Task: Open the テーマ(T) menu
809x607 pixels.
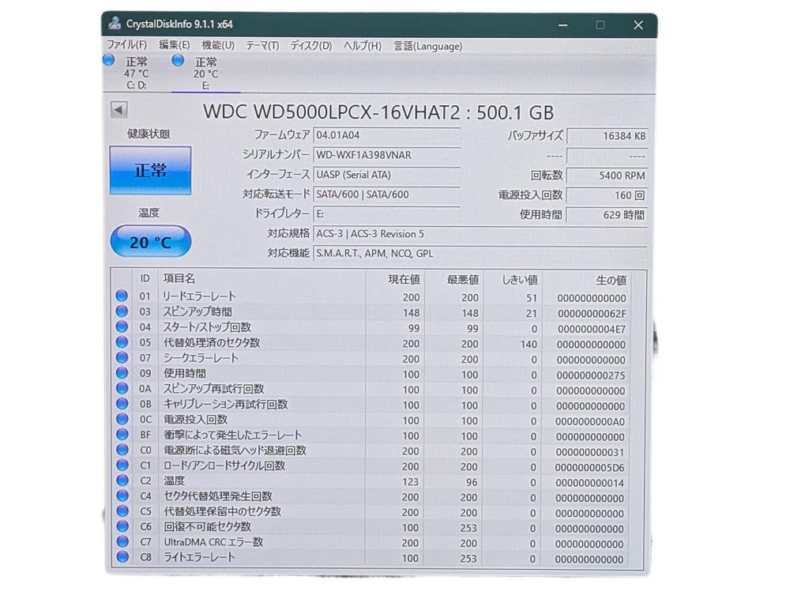Action: (x=262, y=45)
